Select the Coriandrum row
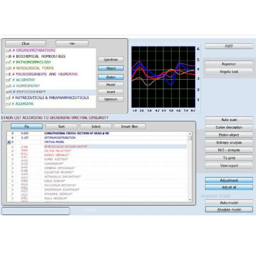 [x=97, y=164]
